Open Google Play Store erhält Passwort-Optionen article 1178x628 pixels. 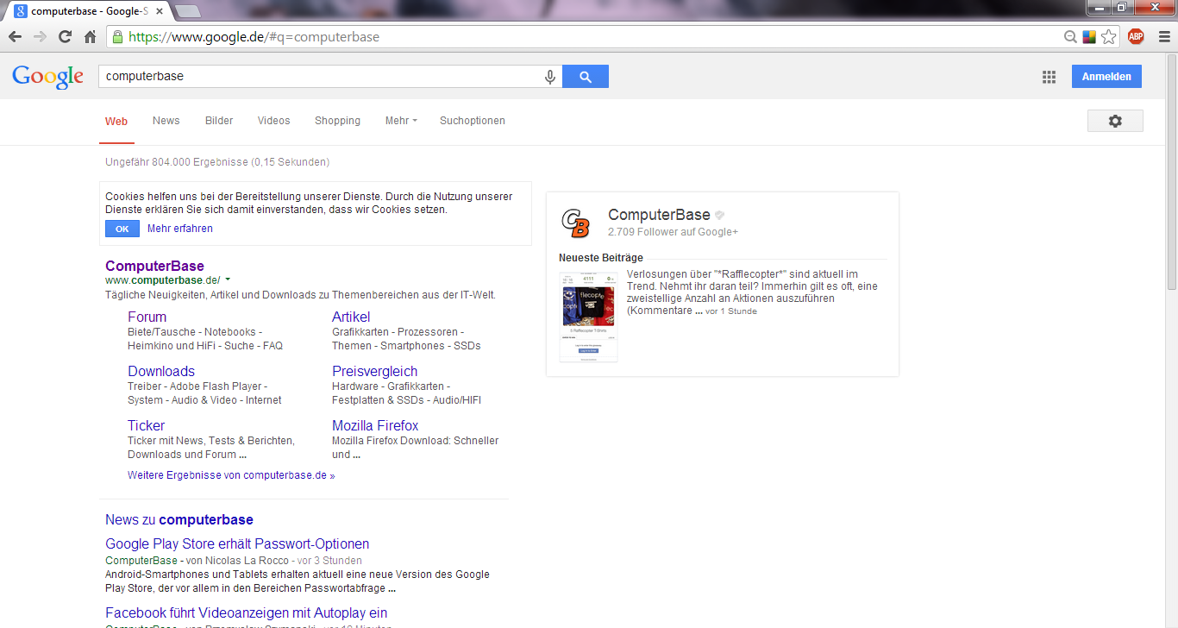(237, 543)
